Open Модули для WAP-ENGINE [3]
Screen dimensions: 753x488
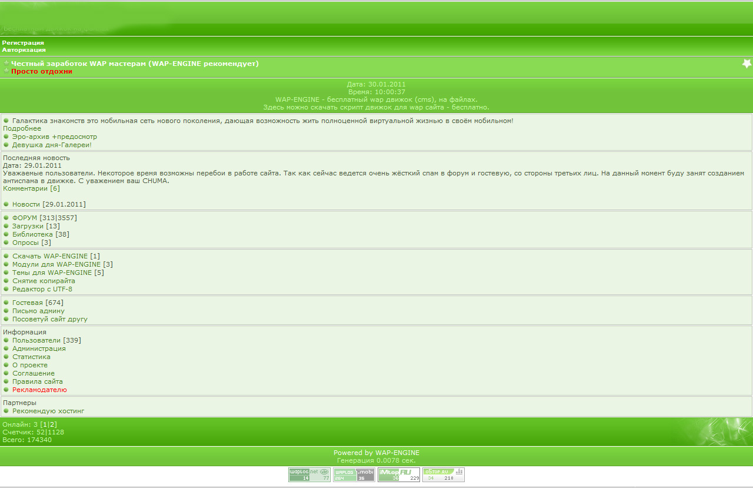[x=62, y=264]
